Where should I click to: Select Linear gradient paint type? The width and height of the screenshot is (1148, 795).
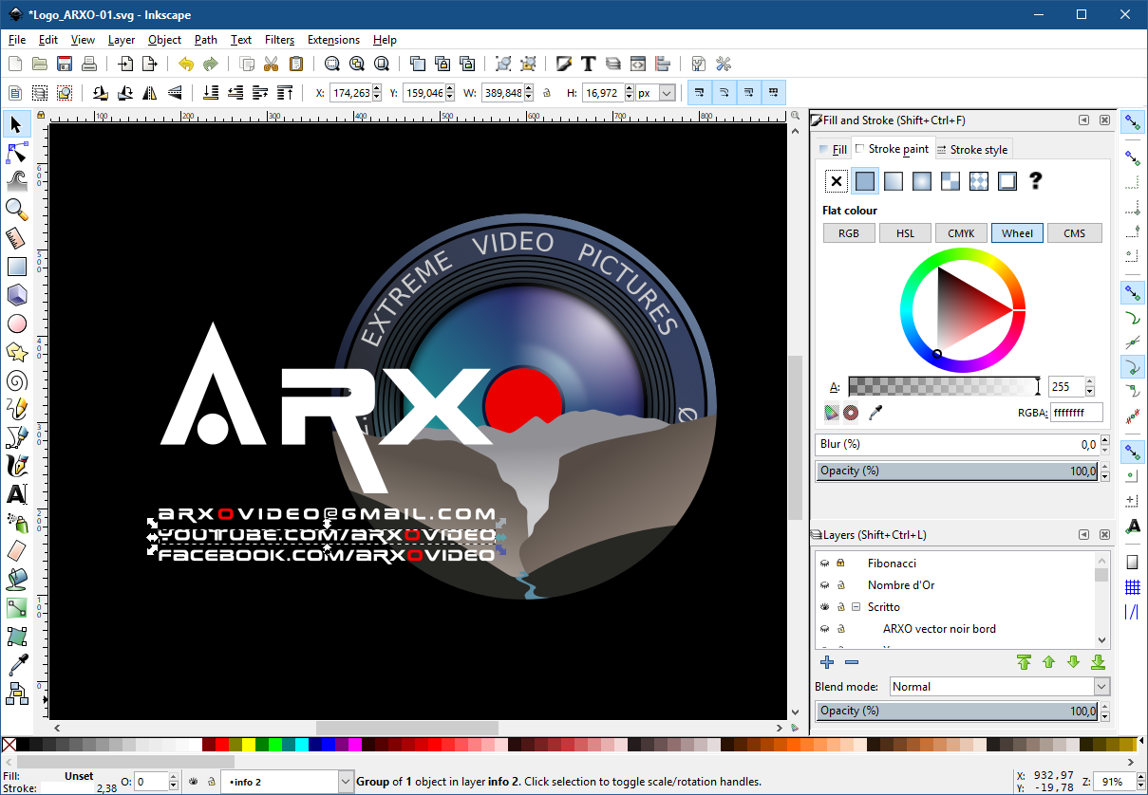tap(893, 181)
